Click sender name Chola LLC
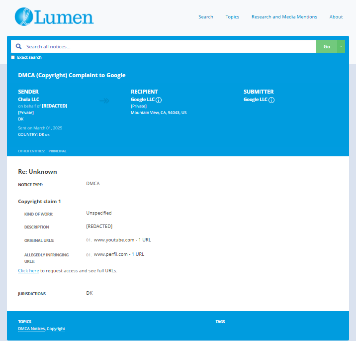Screen dimensions: 356x341 pyautogui.click(x=29, y=100)
